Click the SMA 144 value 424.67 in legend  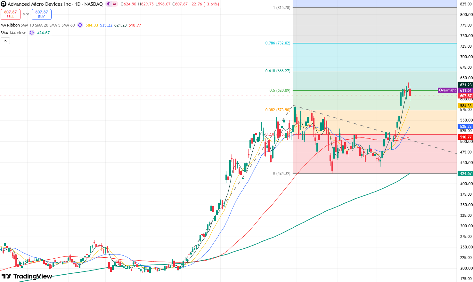43,33
